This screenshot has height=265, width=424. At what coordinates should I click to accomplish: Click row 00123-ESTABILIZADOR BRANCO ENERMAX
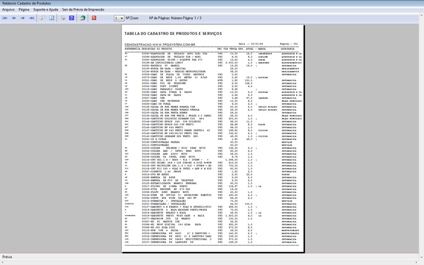point(213,183)
